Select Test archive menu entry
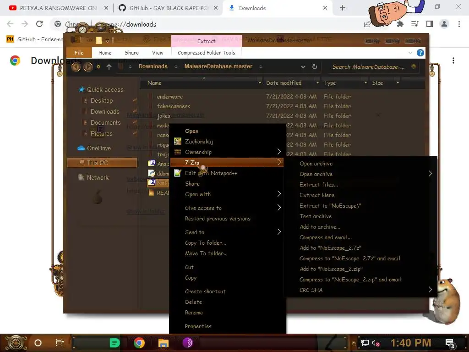469x352 pixels. click(316, 216)
